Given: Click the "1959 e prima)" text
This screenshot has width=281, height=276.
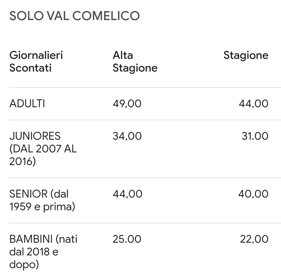Looking at the screenshot, I should pyautogui.click(x=42, y=207).
